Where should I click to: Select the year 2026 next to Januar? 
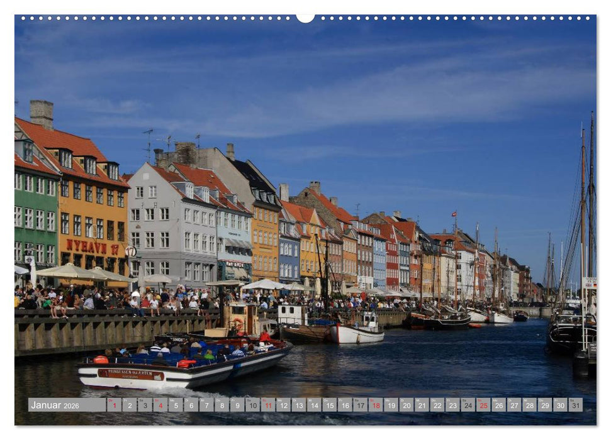pos(71,406)
